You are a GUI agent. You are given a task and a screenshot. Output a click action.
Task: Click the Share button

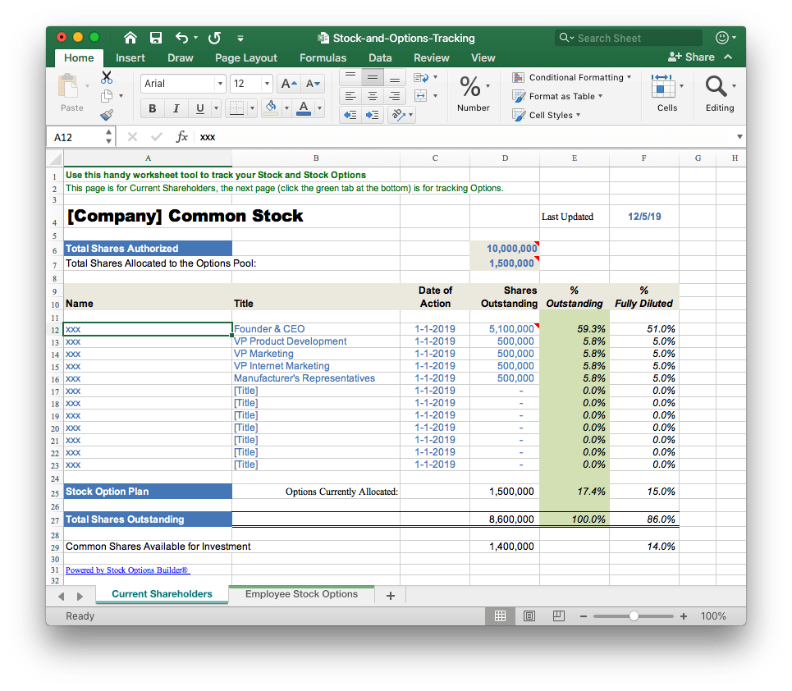691,57
